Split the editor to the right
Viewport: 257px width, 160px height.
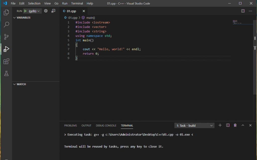[x=243, y=11]
